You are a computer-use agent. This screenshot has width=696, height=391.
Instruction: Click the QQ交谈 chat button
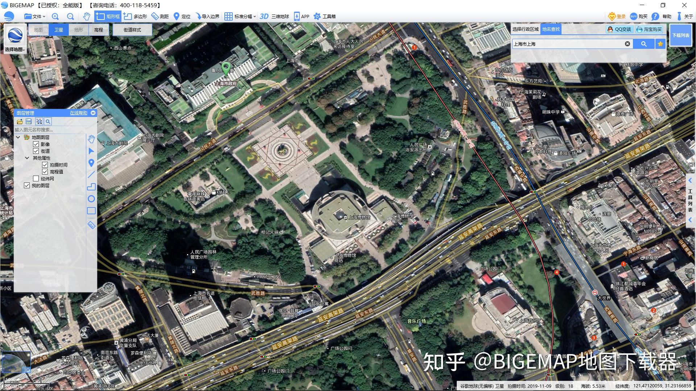(620, 29)
